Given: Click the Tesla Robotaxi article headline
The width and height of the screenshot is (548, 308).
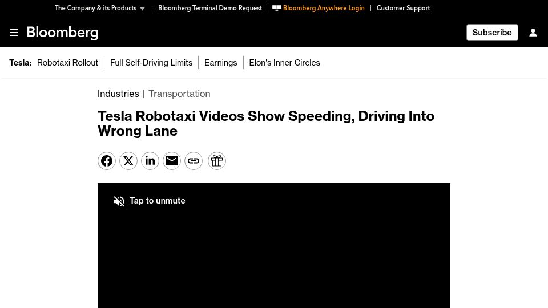Looking at the screenshot, I should (x=266, y=124).
